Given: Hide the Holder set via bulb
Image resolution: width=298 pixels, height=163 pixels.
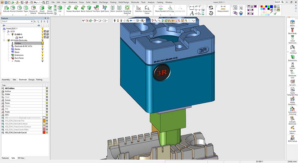Looking at the screenshot, I should click(x=47, y=94).
